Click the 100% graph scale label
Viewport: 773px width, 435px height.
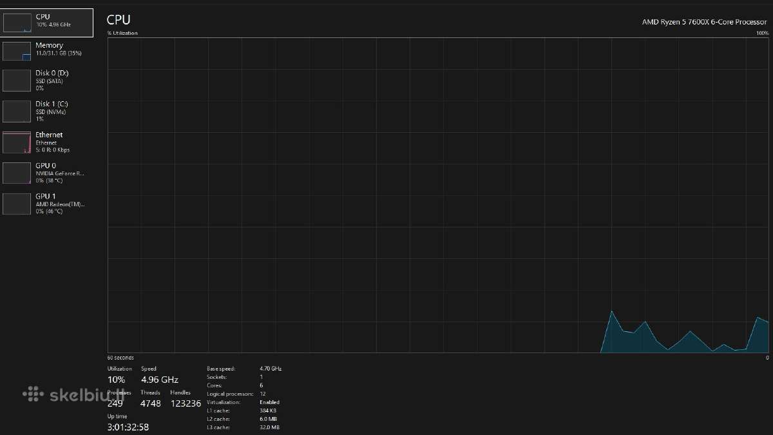(x=762, y=33)
